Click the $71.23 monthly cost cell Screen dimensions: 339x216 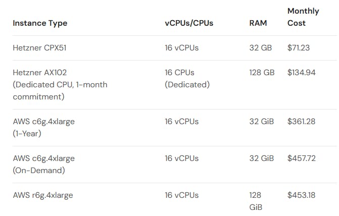pos(299,48)
